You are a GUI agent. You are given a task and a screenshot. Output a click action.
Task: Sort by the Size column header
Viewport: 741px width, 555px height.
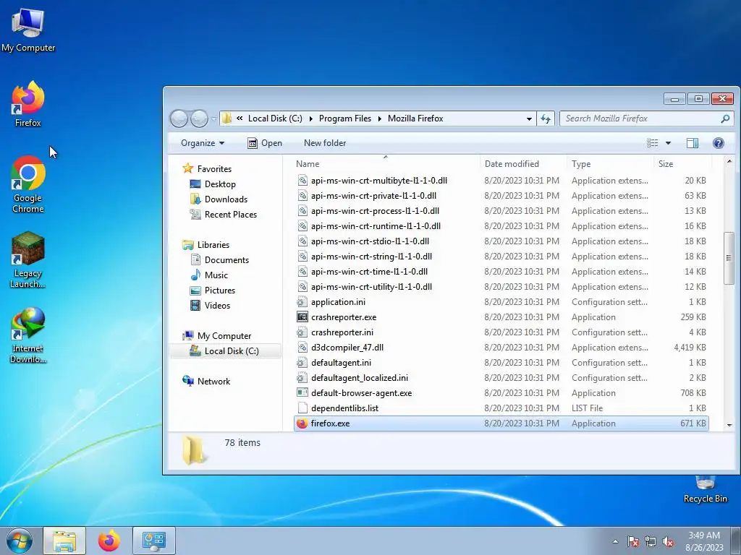[x=682, y=164]
